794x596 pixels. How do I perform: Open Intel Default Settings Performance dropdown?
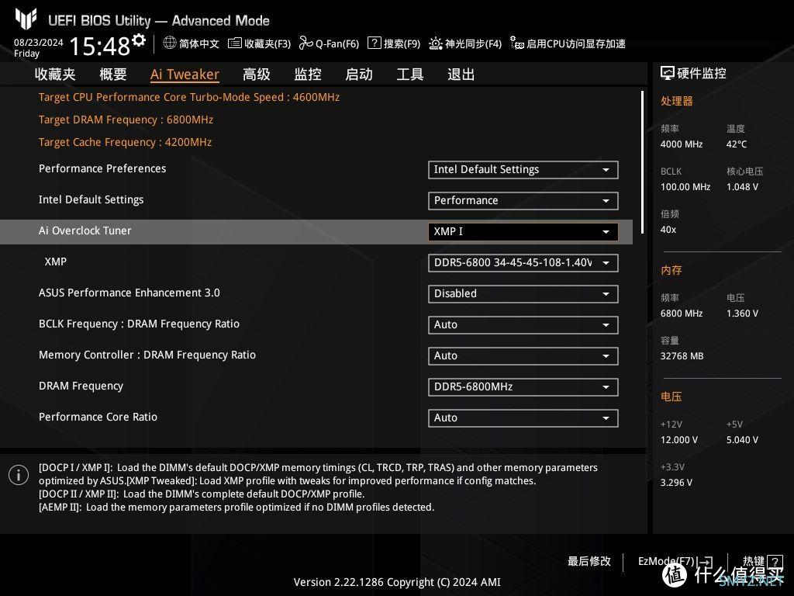(x=523, y=201)
